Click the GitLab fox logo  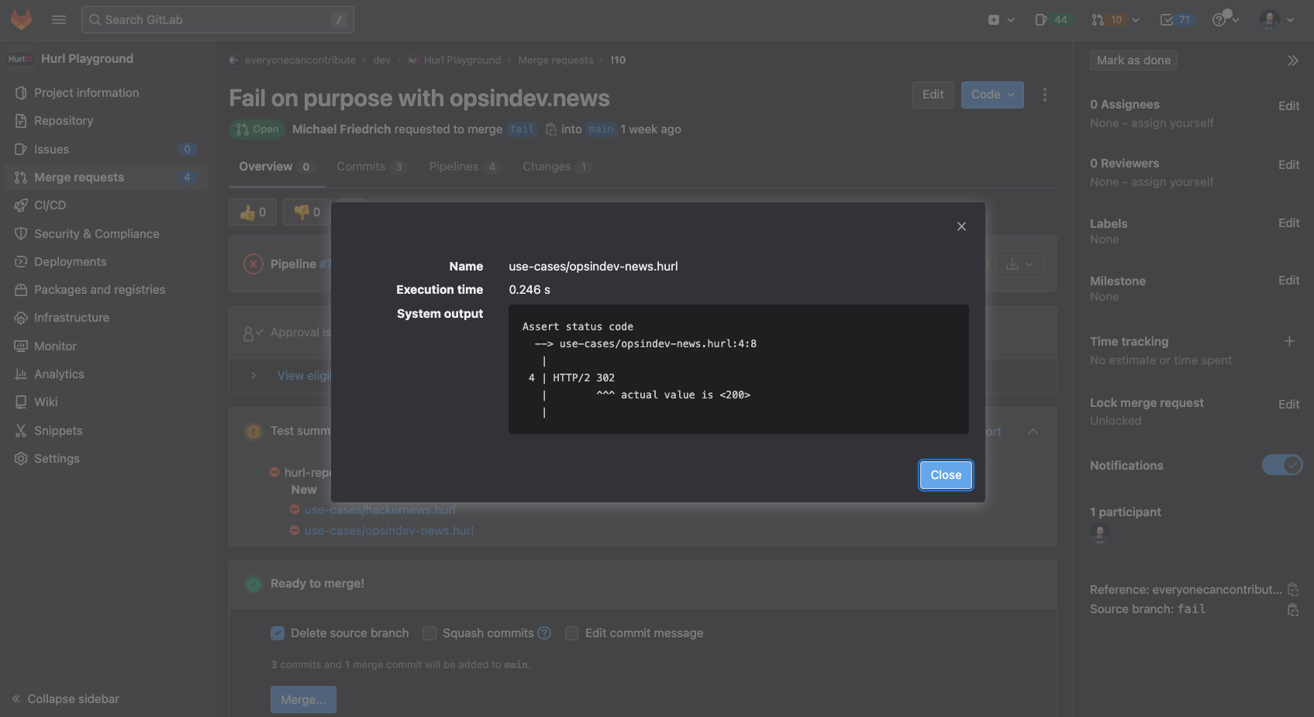21,19
